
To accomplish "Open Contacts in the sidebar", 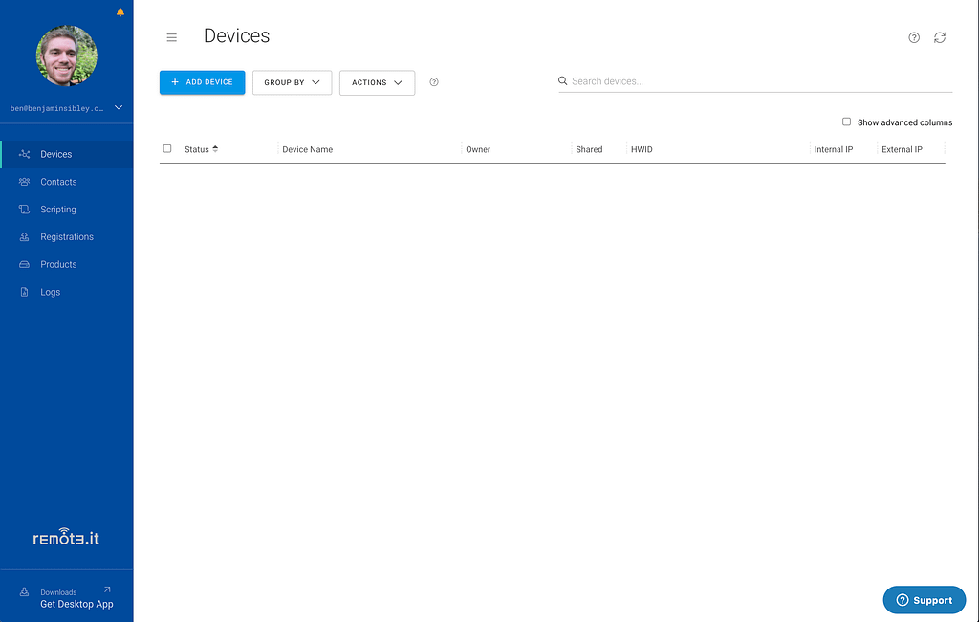I will click(58, 182).
